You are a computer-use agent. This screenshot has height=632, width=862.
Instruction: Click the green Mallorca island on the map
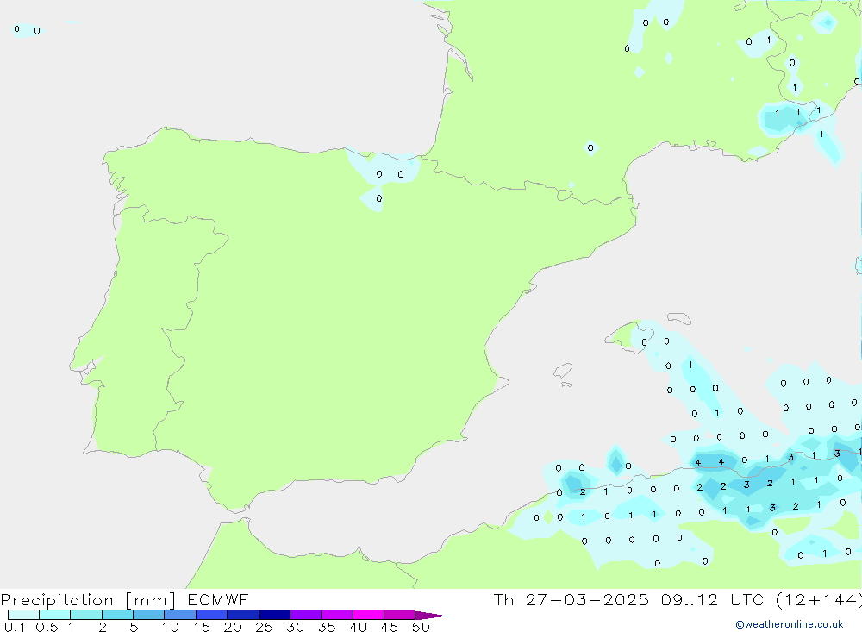pos(628,335)
